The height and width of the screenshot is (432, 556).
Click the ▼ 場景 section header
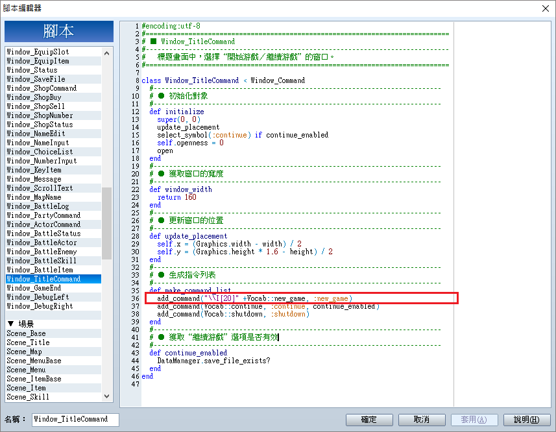[x=54, y=324]
